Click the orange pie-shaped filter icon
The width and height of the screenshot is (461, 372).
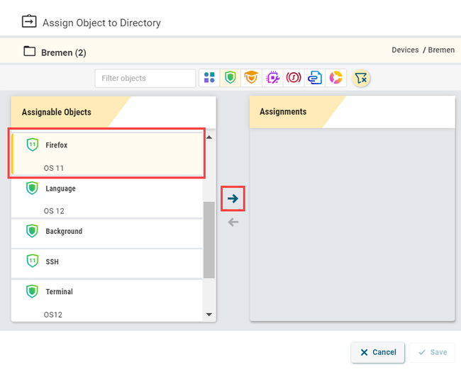[x=335, y=78]
